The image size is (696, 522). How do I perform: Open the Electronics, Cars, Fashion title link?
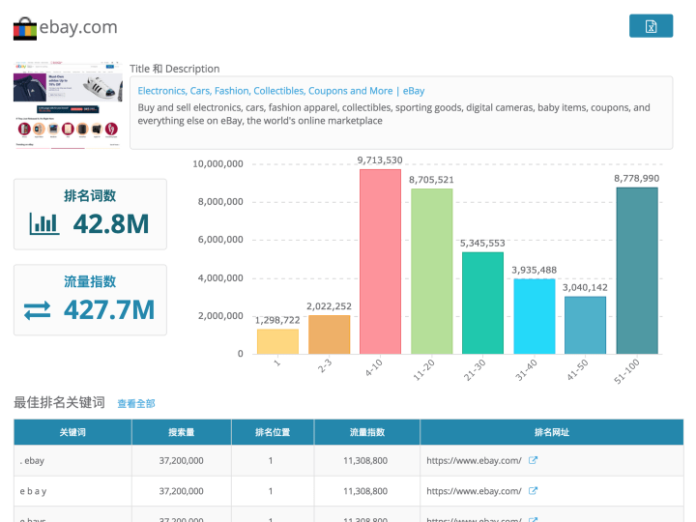[281, 91]
